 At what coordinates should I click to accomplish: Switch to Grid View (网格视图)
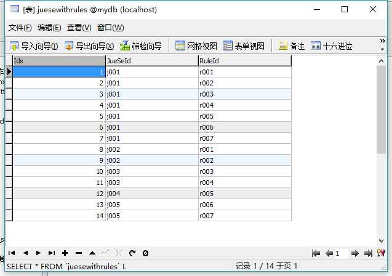point(196,46)
